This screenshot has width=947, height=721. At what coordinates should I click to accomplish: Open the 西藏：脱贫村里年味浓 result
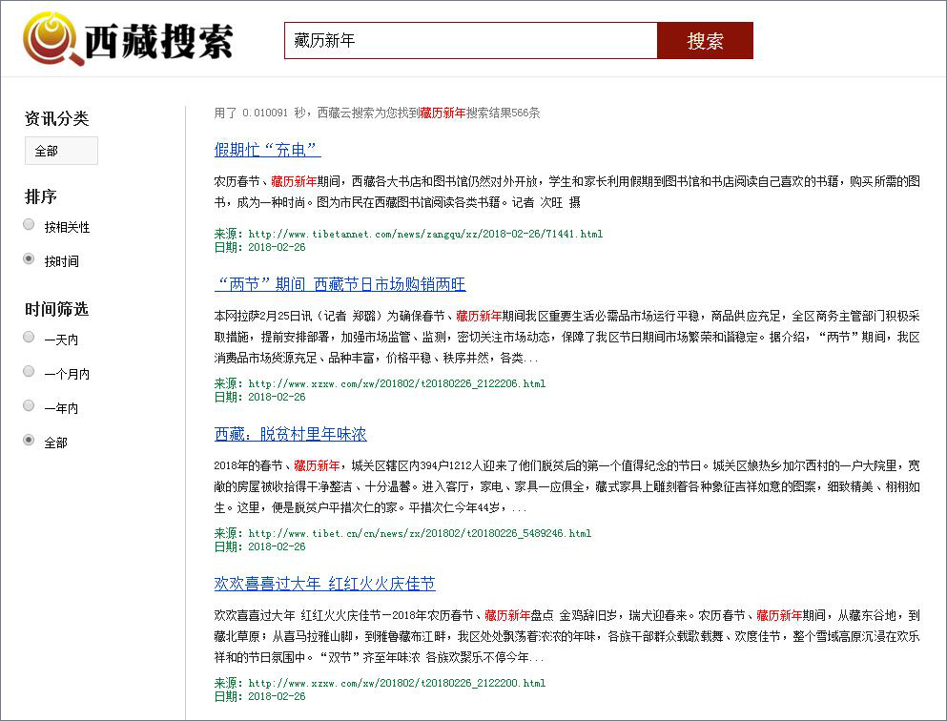click(x=290, y=434)
